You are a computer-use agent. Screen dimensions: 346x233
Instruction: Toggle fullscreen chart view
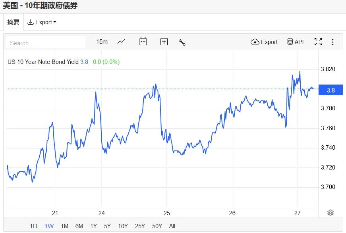318,42
